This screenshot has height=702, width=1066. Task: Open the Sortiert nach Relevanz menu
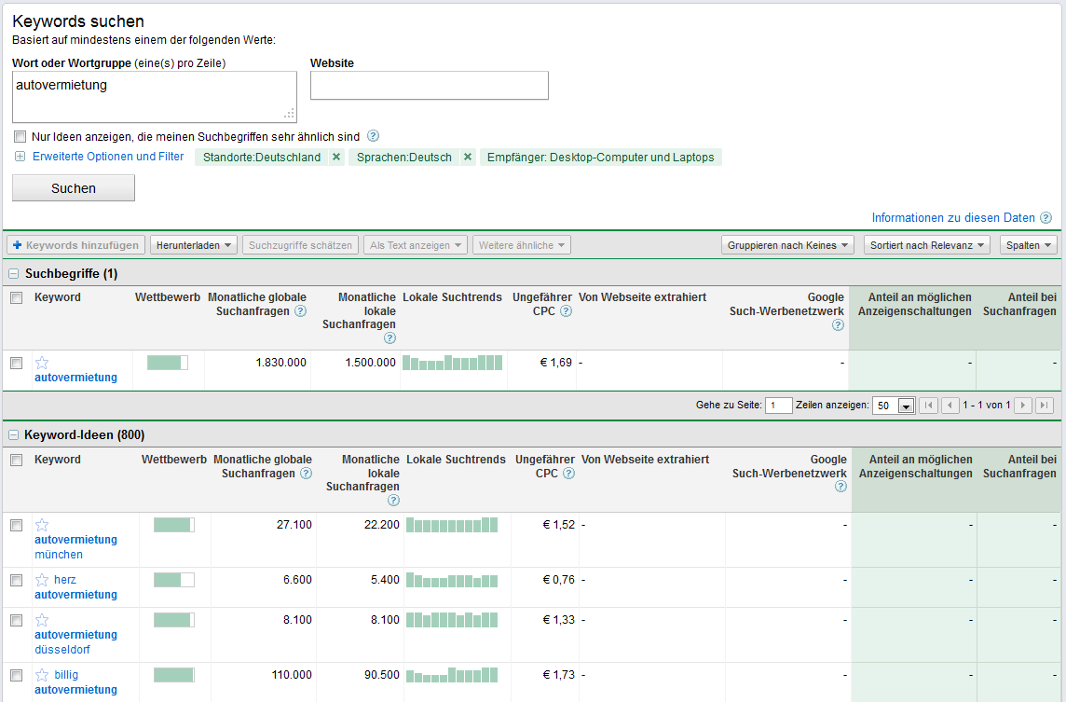click(926, 244)
